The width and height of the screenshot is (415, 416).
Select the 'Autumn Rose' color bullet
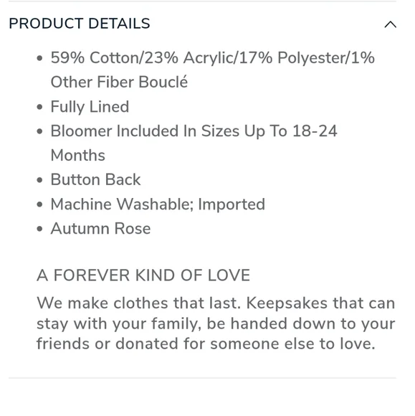100,228
